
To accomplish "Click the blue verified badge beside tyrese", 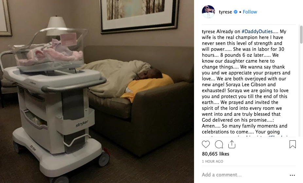I will click(x=235, y=12).
